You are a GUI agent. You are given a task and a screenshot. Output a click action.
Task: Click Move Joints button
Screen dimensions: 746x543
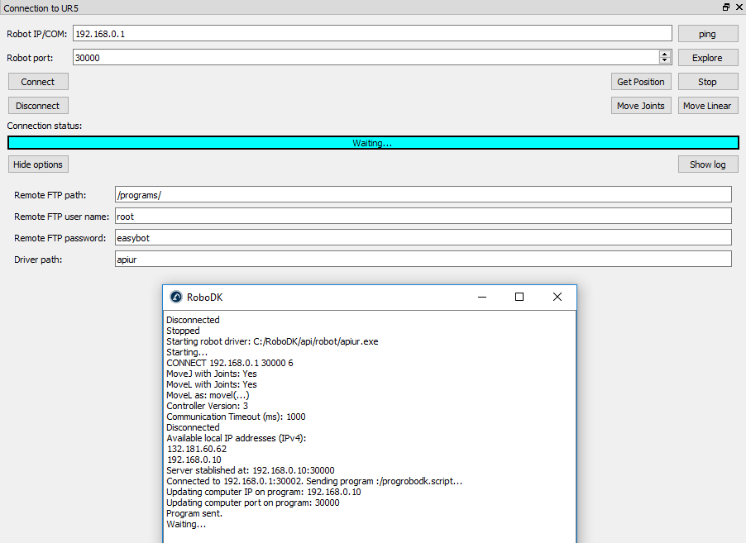(641, 106)
